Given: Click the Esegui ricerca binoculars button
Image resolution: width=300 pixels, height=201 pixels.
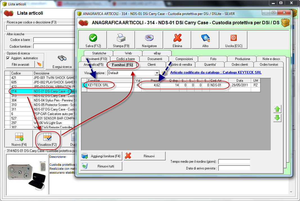Looking at the screenshot, I should [62, 61].
